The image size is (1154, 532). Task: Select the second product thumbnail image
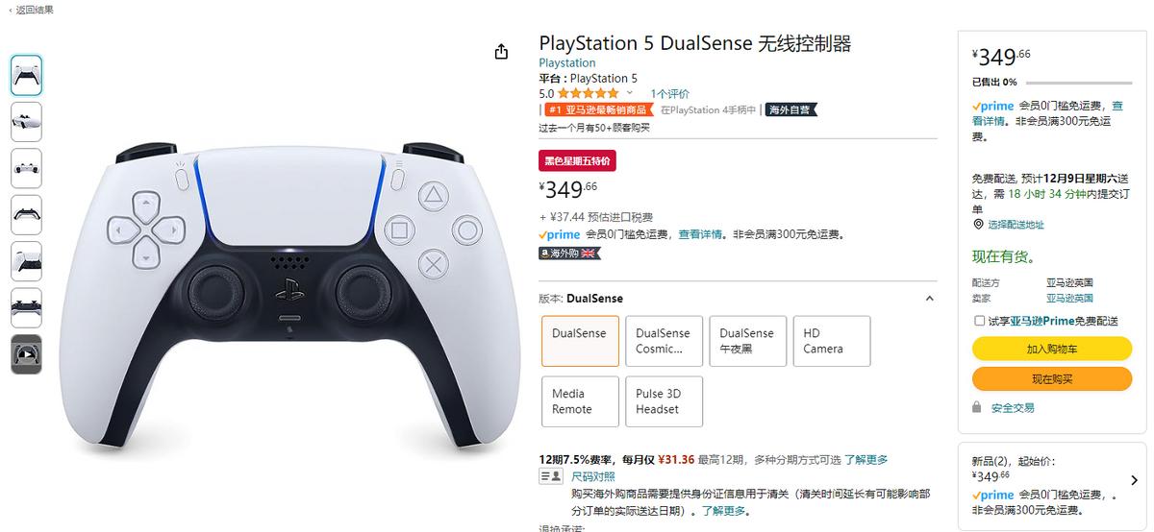pyautogui.click(x=26, y=122)
